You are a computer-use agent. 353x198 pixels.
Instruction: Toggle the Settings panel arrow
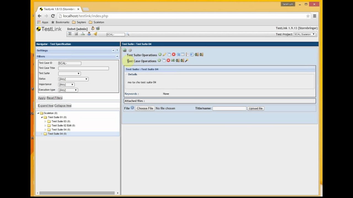(x=113, y=50)
